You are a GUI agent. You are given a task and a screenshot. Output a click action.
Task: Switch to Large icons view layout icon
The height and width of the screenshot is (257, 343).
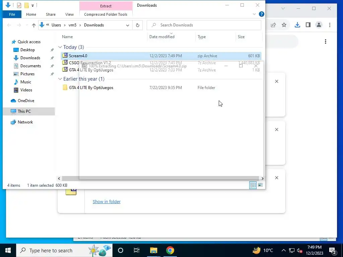point(260,185)
